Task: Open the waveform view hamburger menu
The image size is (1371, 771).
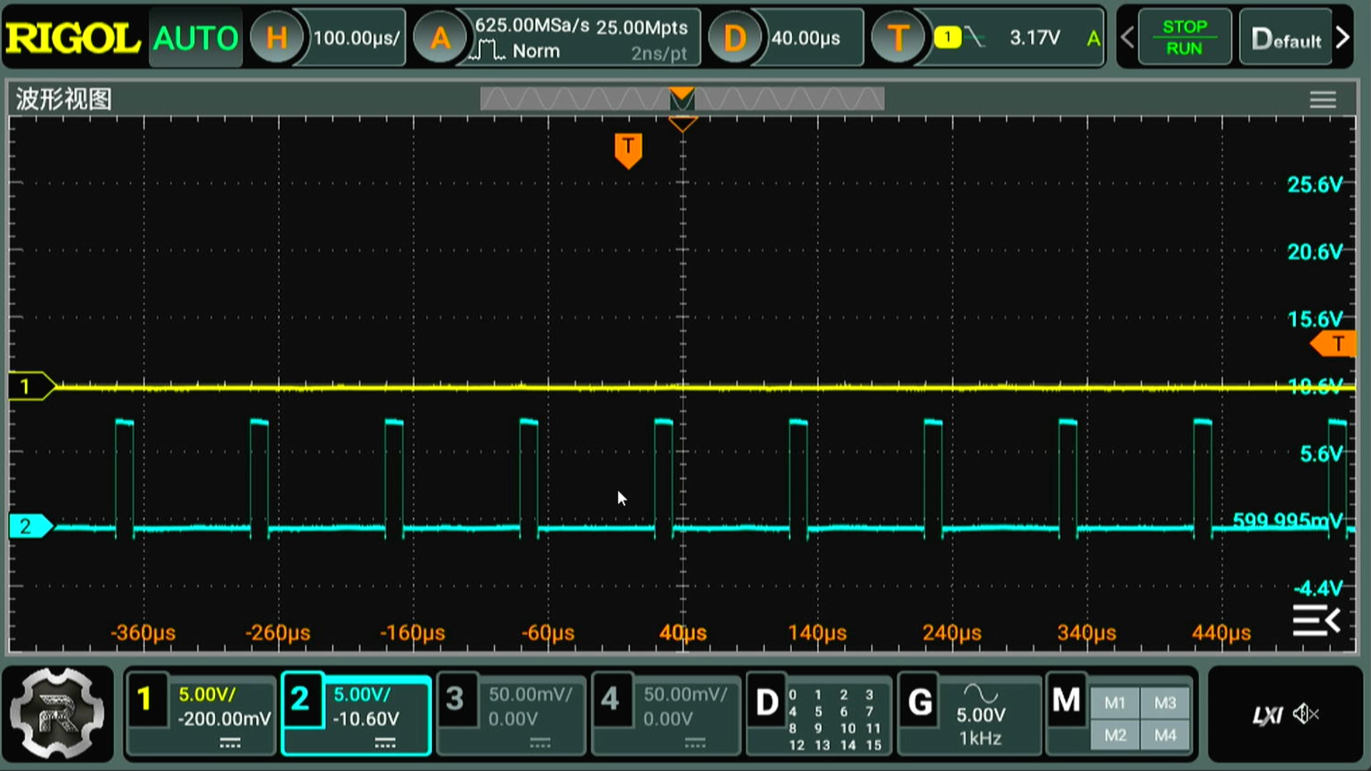Action: pos(1322,100)
